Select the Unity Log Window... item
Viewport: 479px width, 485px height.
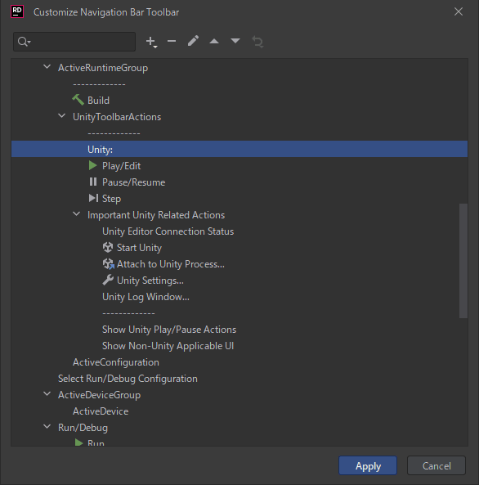click(145, 297)
